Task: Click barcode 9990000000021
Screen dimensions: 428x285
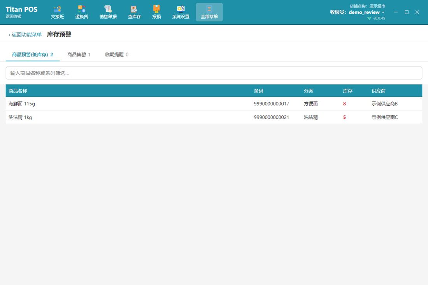Action: [272, 117]
